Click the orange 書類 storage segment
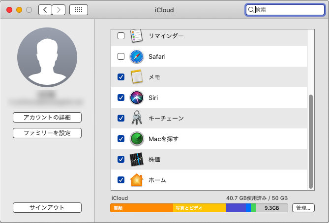329x223 pixels. coord(142,208)
